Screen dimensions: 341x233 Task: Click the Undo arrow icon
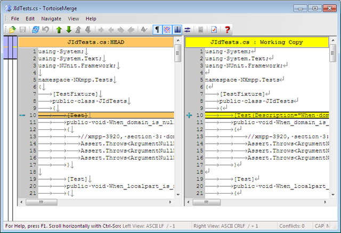click(x=45, y=30)
